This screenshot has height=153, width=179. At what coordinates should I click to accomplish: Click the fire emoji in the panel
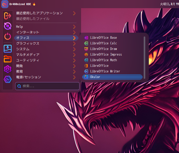pyautogui.click(x=34, y=4)
